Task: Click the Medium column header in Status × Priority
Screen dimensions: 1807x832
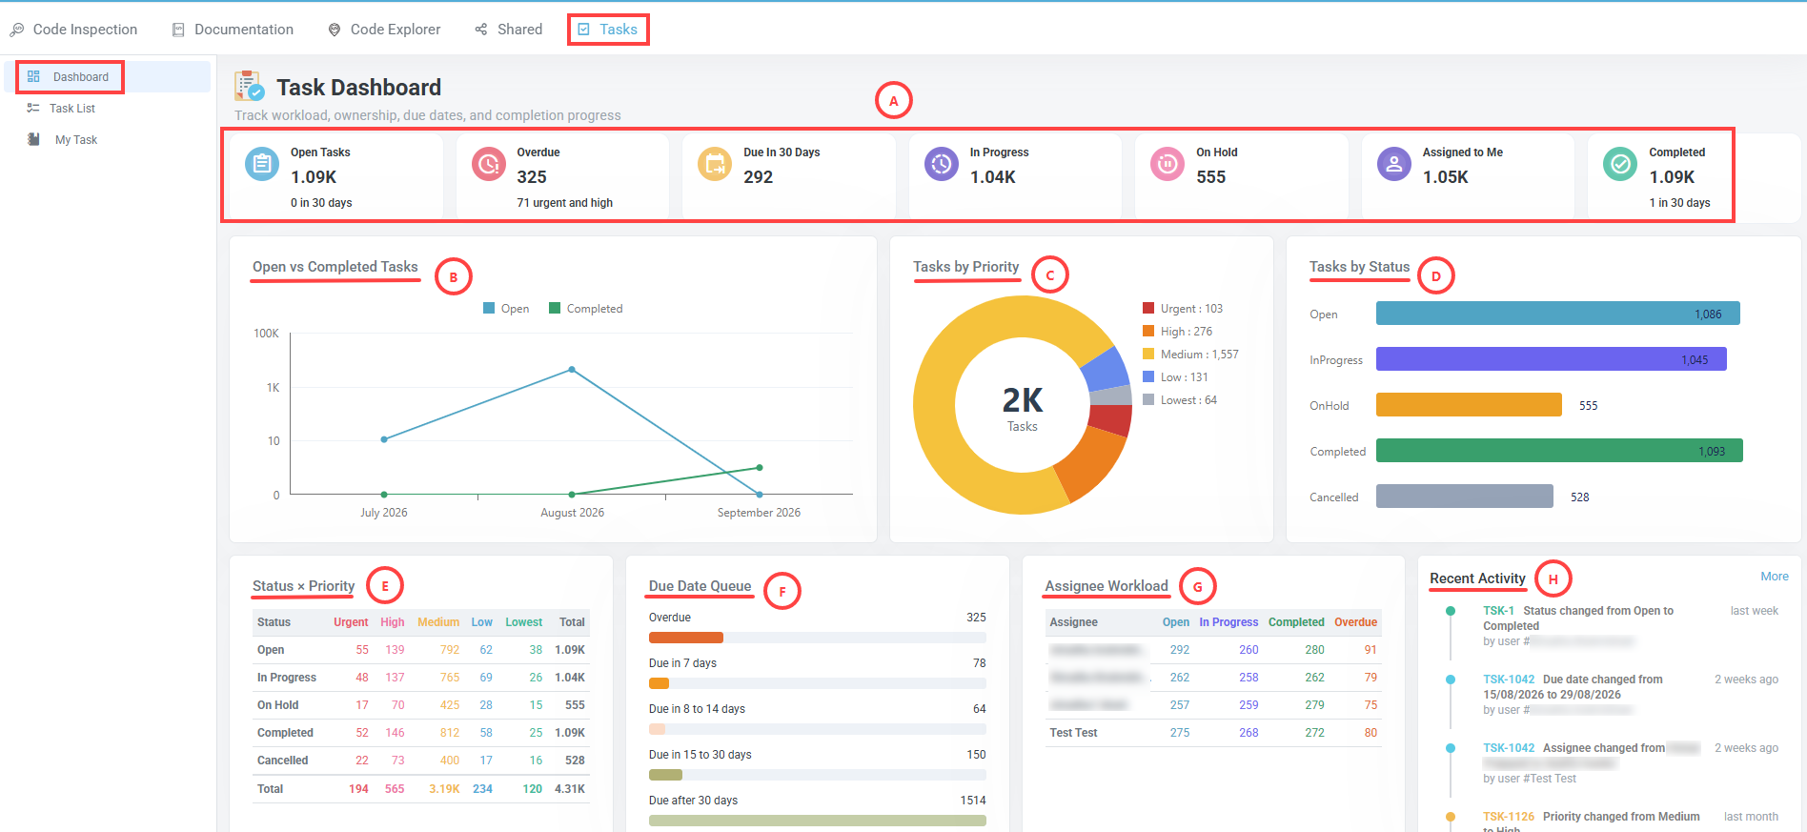Action: [x=438, y=622]
